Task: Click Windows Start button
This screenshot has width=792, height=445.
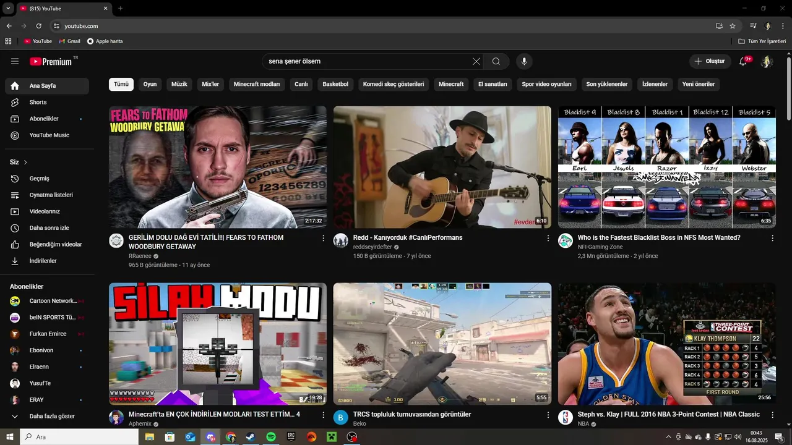Action: click(x=9, y=437)
